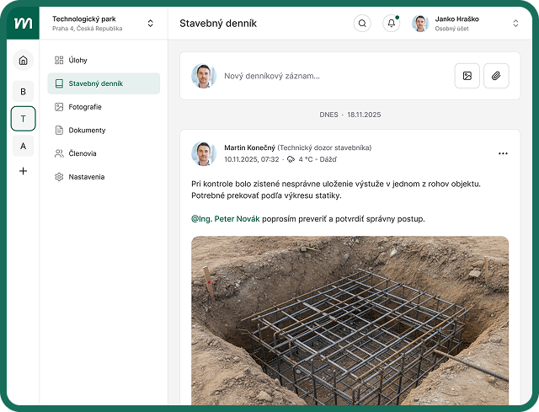
Task: Click the 10.11.2025, 07:32 timestamp
Action: coord(252,159)
